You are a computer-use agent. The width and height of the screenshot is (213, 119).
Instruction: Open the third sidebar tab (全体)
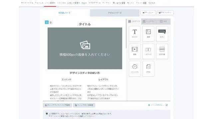(x=163, y=21)
